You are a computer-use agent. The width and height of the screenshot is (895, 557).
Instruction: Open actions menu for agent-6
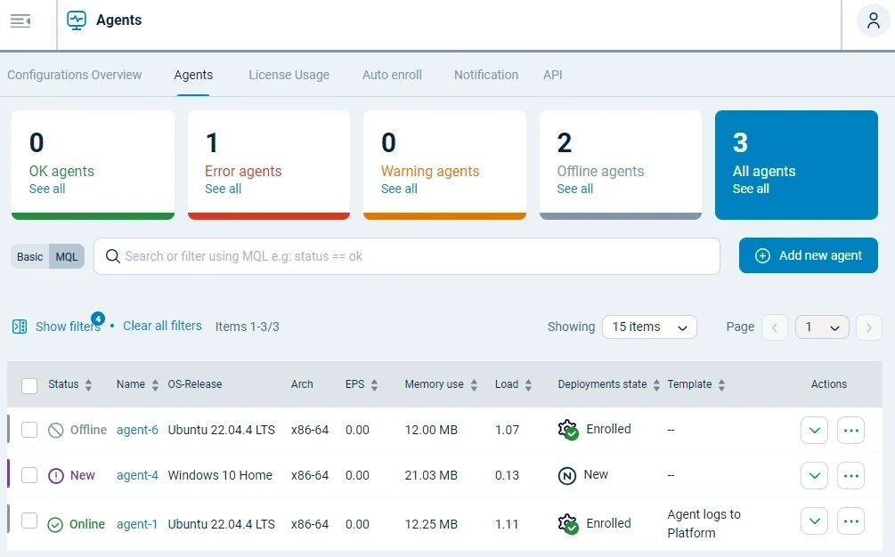point(850,430)
